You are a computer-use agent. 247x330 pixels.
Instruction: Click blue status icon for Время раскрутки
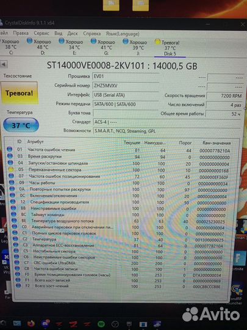(x=10, y=156)
